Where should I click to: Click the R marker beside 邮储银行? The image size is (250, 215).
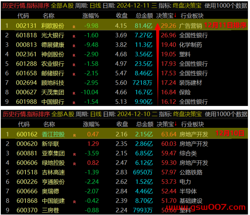coord(74,74)
